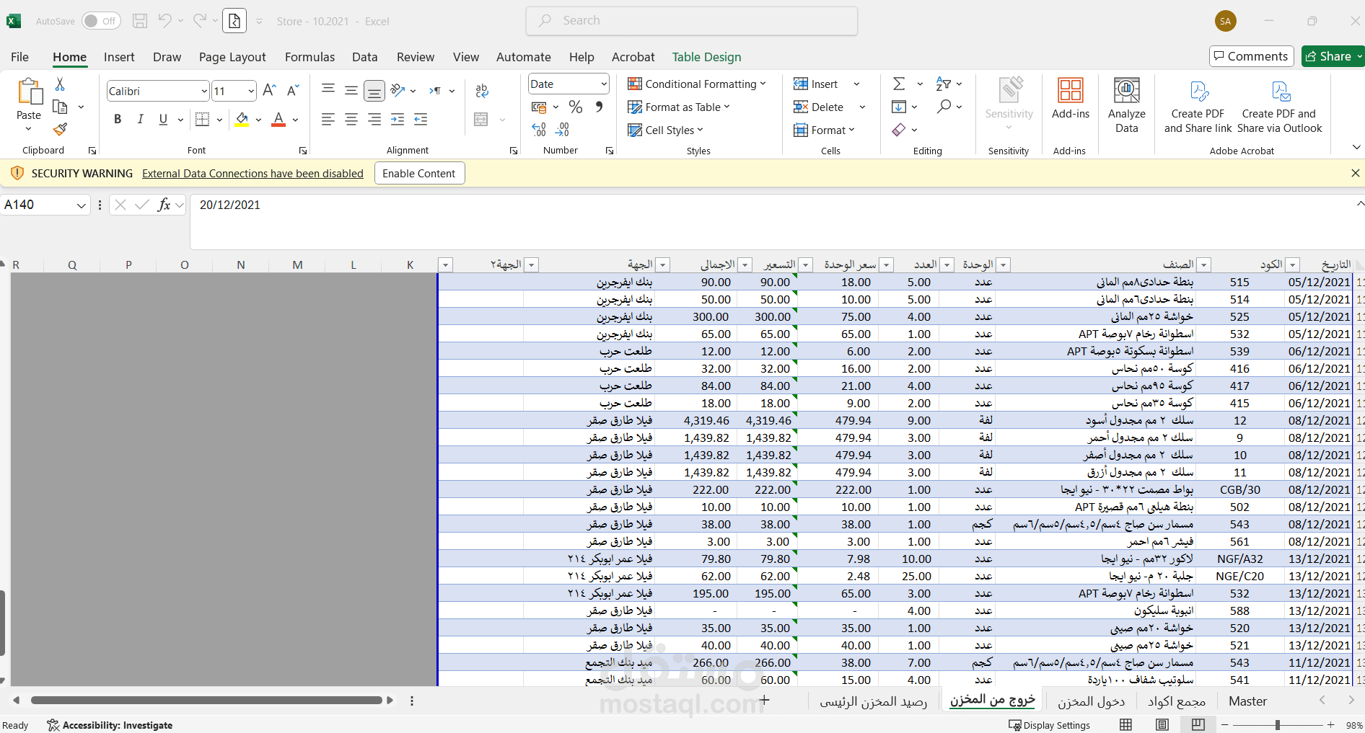Apply Percent Style format
This screenshot has width=1365, height=733.
click(576, 107)
